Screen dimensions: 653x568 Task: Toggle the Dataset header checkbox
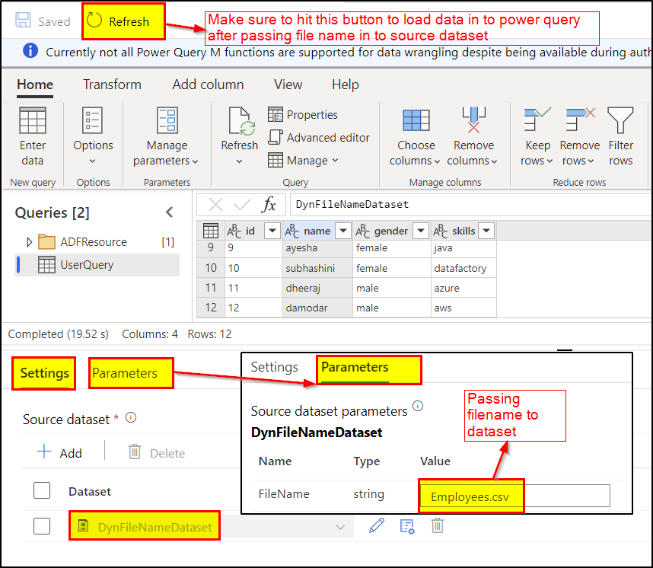pyautogui.click(x=42, y=490)
